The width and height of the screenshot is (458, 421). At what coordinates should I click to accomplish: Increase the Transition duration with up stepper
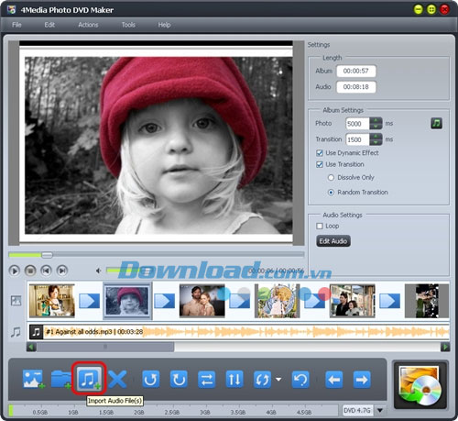(x=376, y=137)
